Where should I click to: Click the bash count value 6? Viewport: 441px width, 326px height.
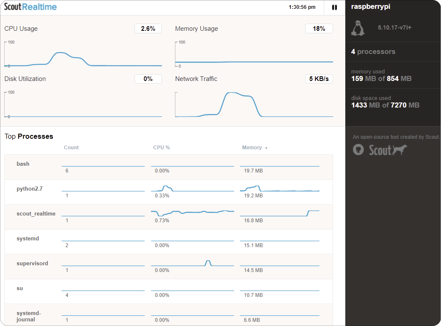click(x=67, y=171)
